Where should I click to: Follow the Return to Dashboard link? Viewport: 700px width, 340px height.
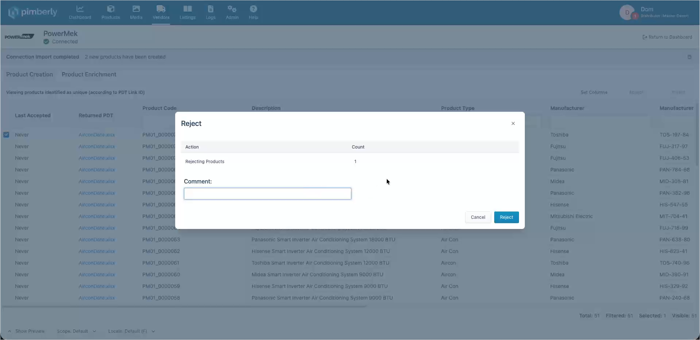pyautogui.click(x=667, y=37)
